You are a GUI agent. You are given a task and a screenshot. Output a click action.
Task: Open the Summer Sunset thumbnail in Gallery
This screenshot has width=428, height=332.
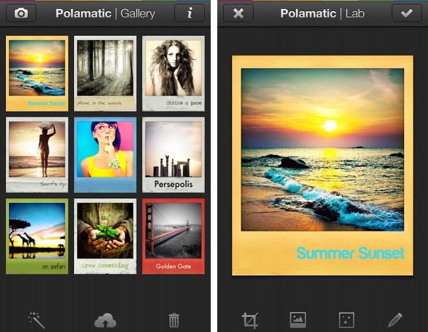coord(37,73)
